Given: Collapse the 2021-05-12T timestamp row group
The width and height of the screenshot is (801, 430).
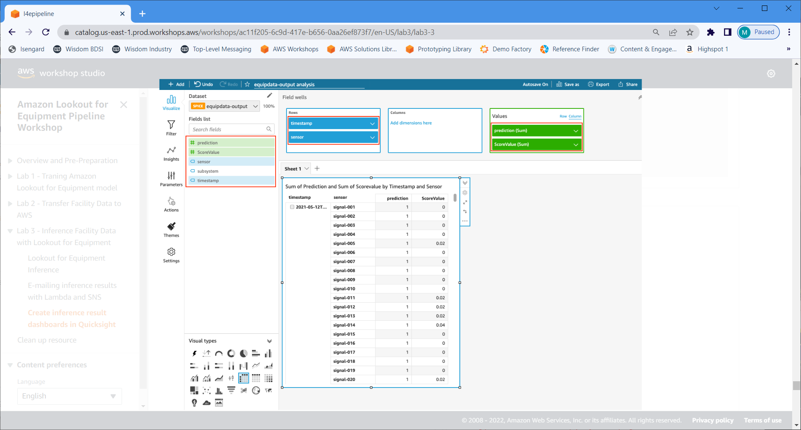Looking at the screenshot, I should [292, 207].
